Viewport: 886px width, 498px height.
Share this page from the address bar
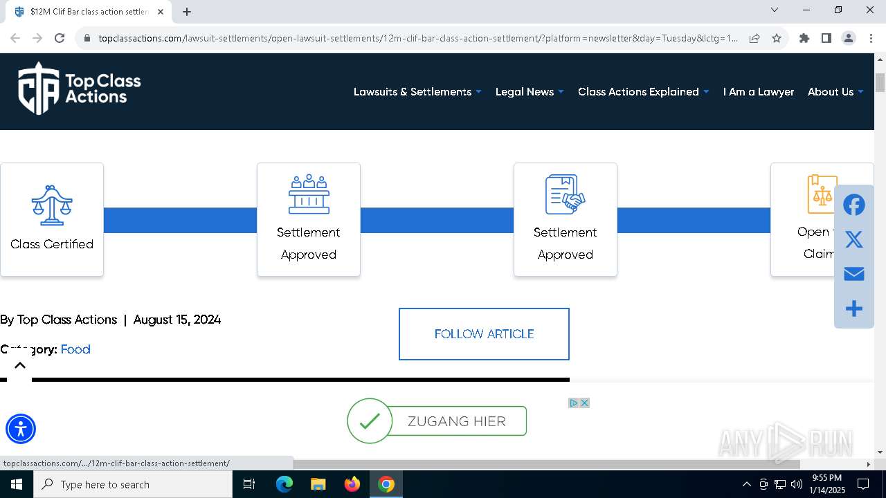pyautogui.click(x=754, y=38)
